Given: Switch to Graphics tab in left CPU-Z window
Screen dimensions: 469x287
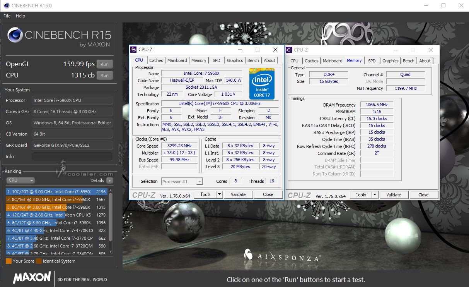Looking at the screenshot, I should pyautogui.click(x=235, y=60).
